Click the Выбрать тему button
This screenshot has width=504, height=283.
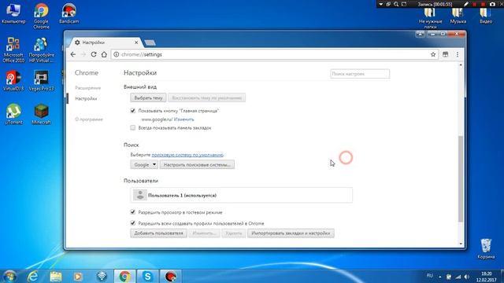[148, 97]
